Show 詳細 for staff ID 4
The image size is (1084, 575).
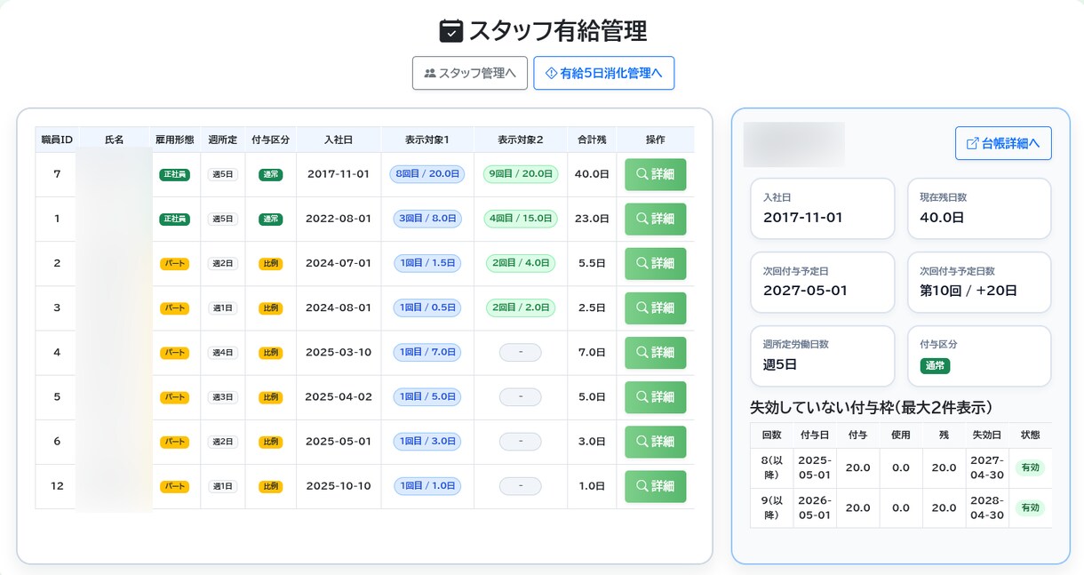click(x=655, y=353)
